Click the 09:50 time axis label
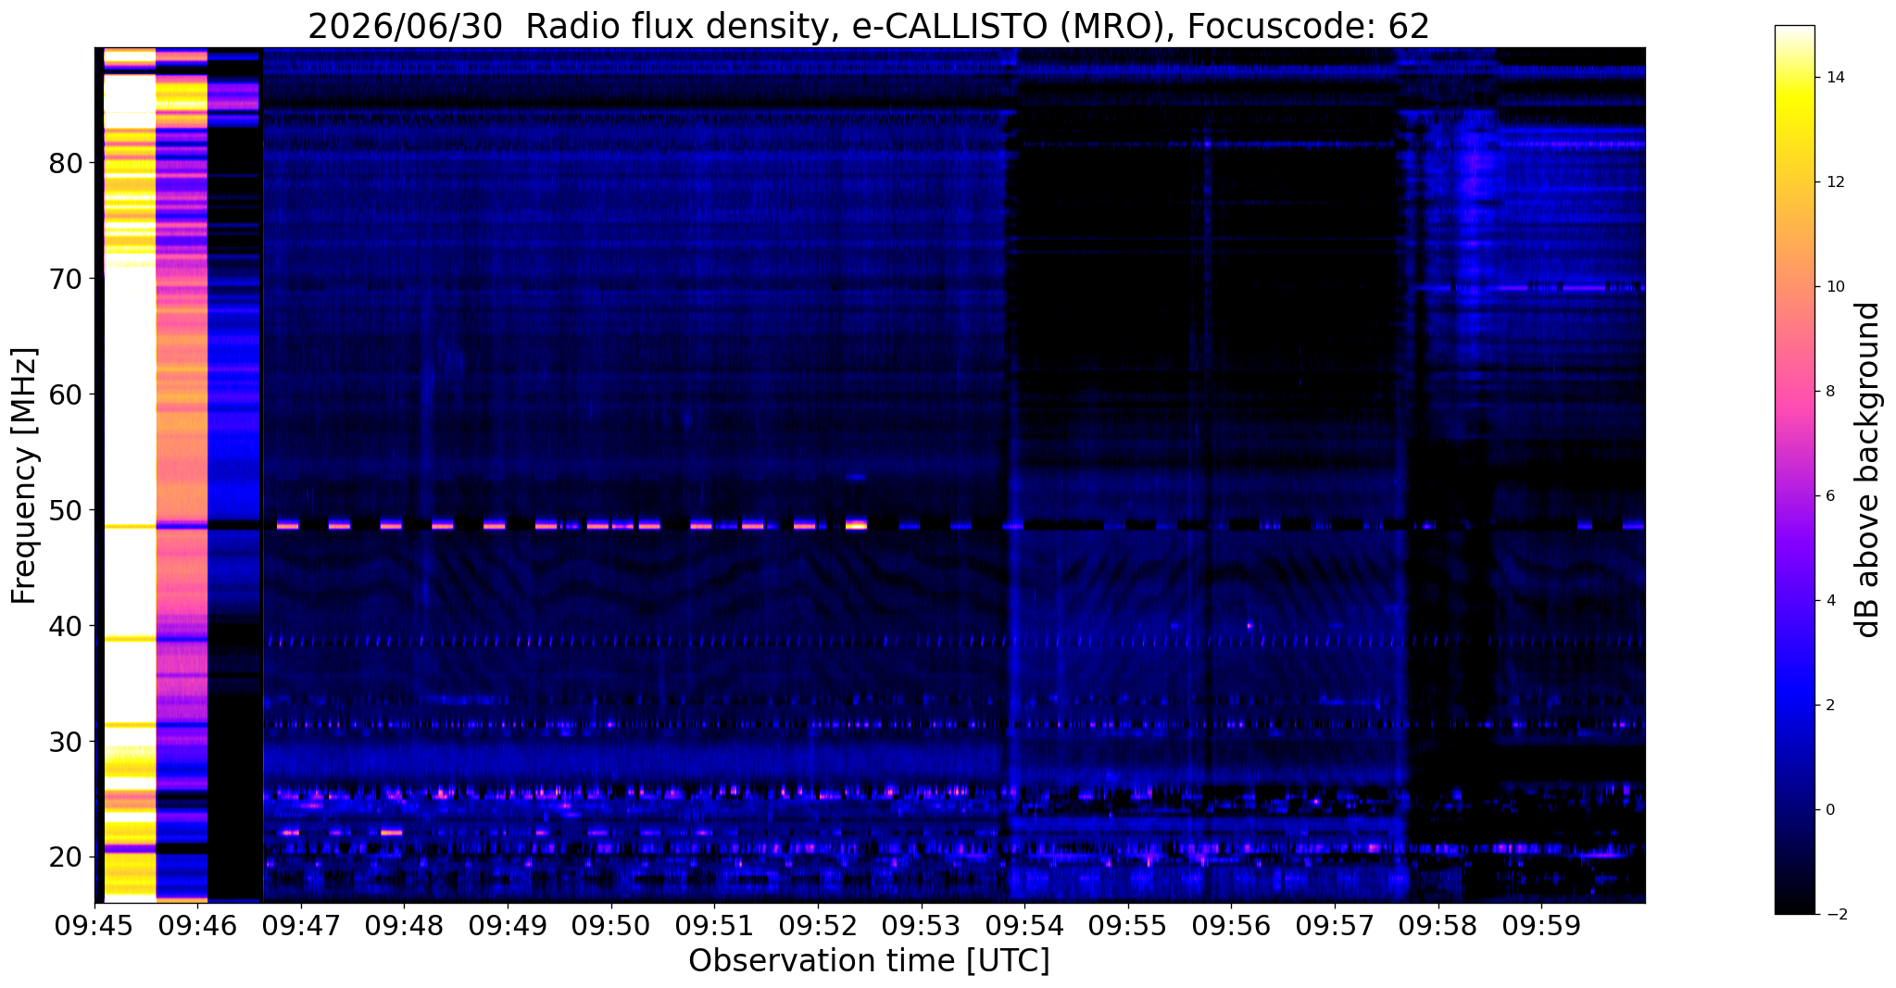 611,926
